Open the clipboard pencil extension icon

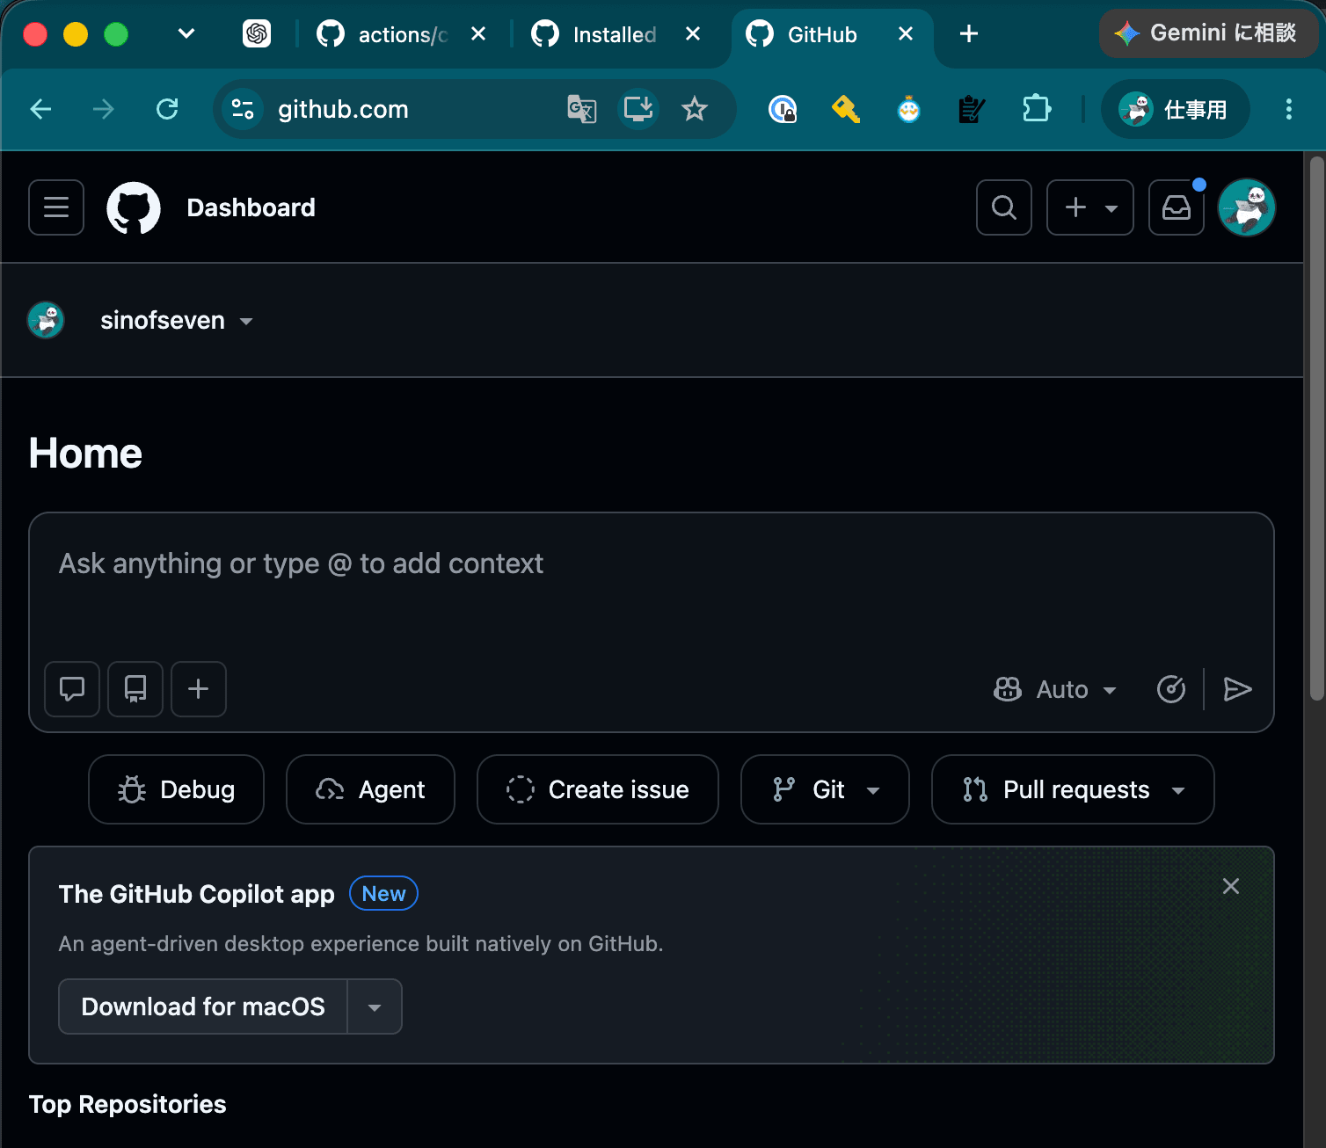pos(972,109)
